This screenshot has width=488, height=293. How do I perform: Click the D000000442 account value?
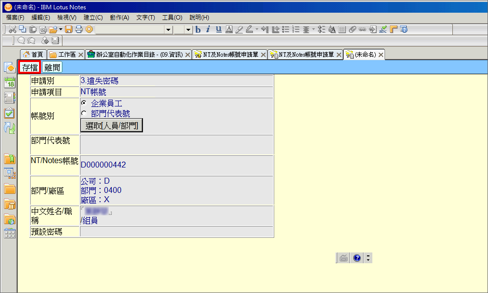click(x=103, y=165)
